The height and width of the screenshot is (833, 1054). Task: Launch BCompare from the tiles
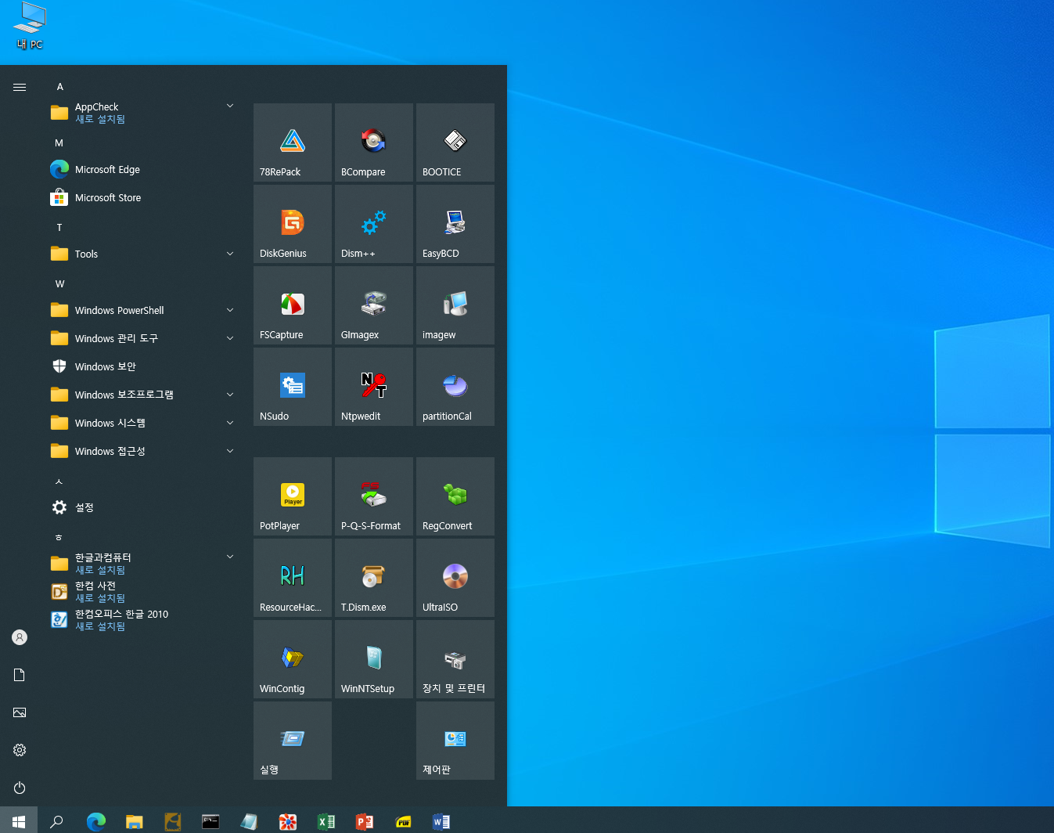tap(374, 142)
